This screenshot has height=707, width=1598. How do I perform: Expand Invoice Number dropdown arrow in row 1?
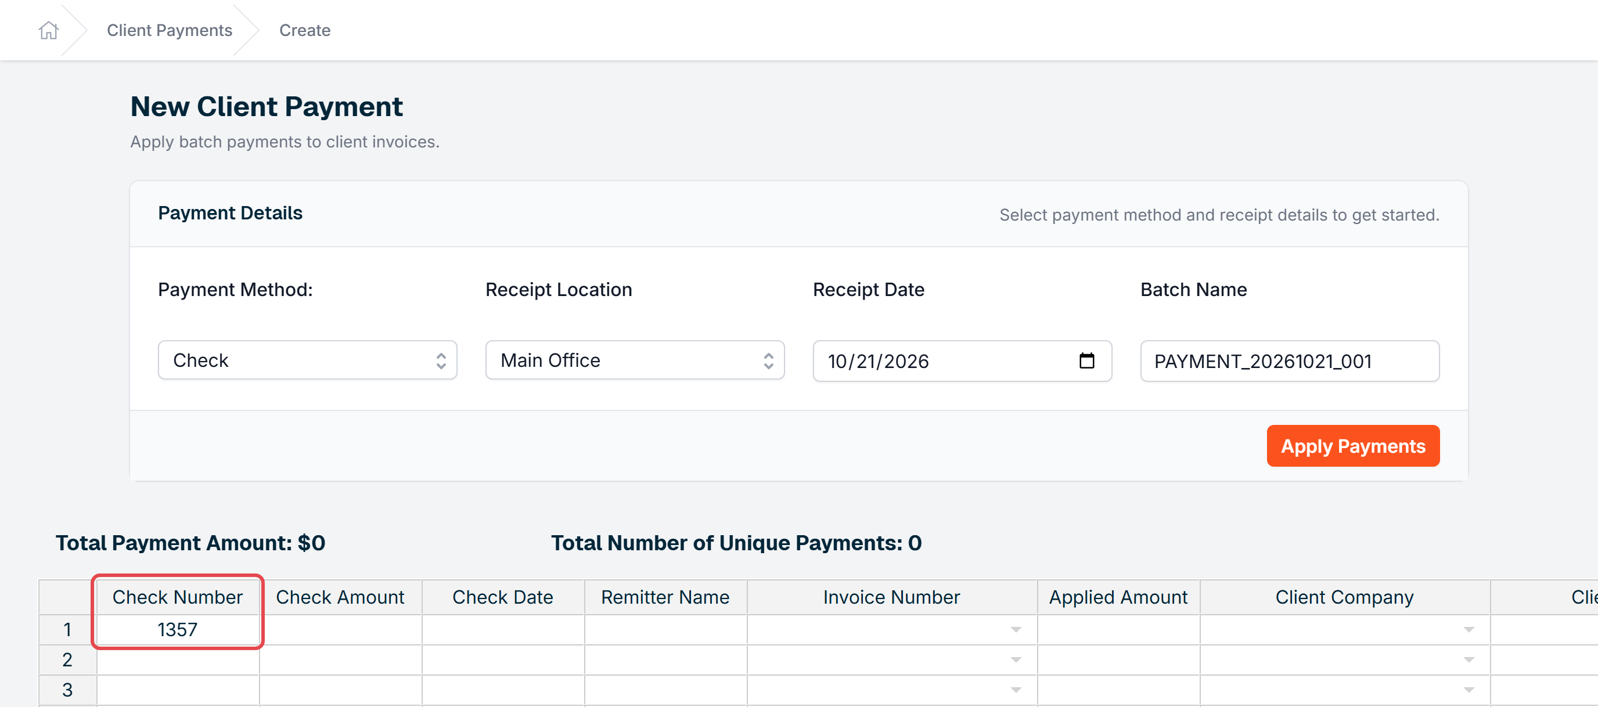1016,630
